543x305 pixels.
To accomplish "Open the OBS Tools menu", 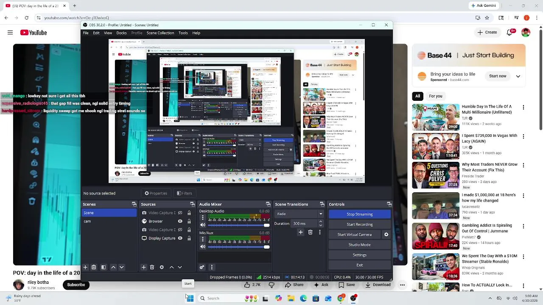I will click(183, 33).
